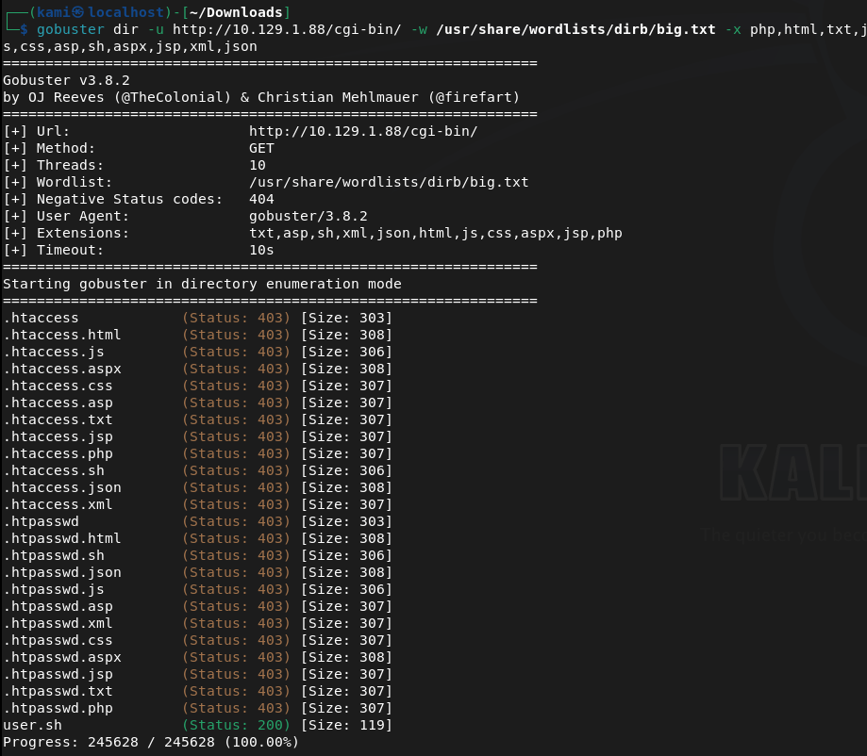Click the Threads value 10
Image resolution: width=867 pixels, height=756 pixels.
coord(258,165)
